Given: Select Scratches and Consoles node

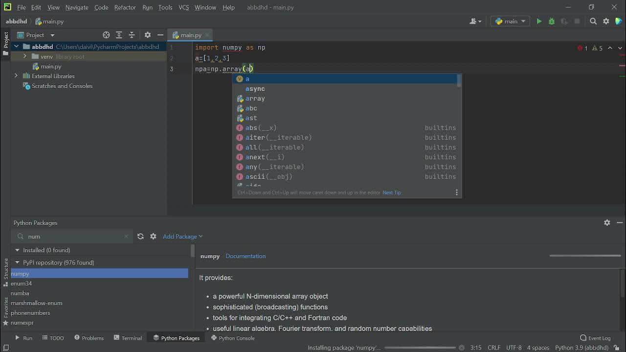Looking at the screenshot, I should coord(58,86).
